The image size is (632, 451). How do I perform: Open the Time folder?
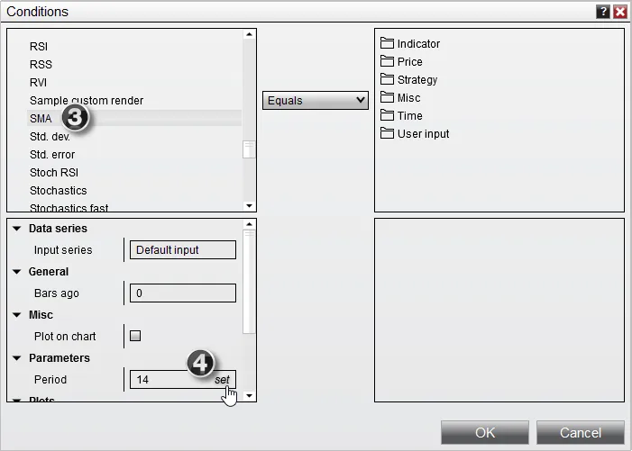coord(401,116)
